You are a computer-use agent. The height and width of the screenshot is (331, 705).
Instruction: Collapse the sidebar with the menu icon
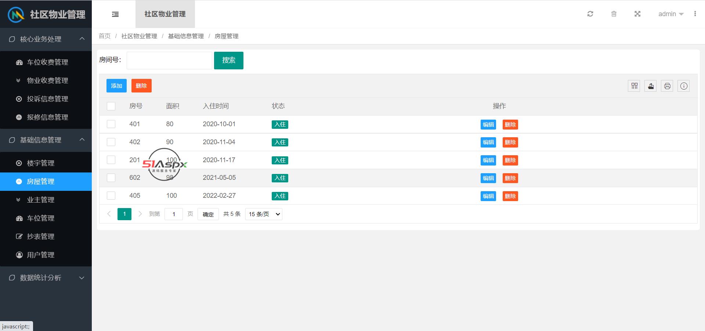tap(115, 14)
